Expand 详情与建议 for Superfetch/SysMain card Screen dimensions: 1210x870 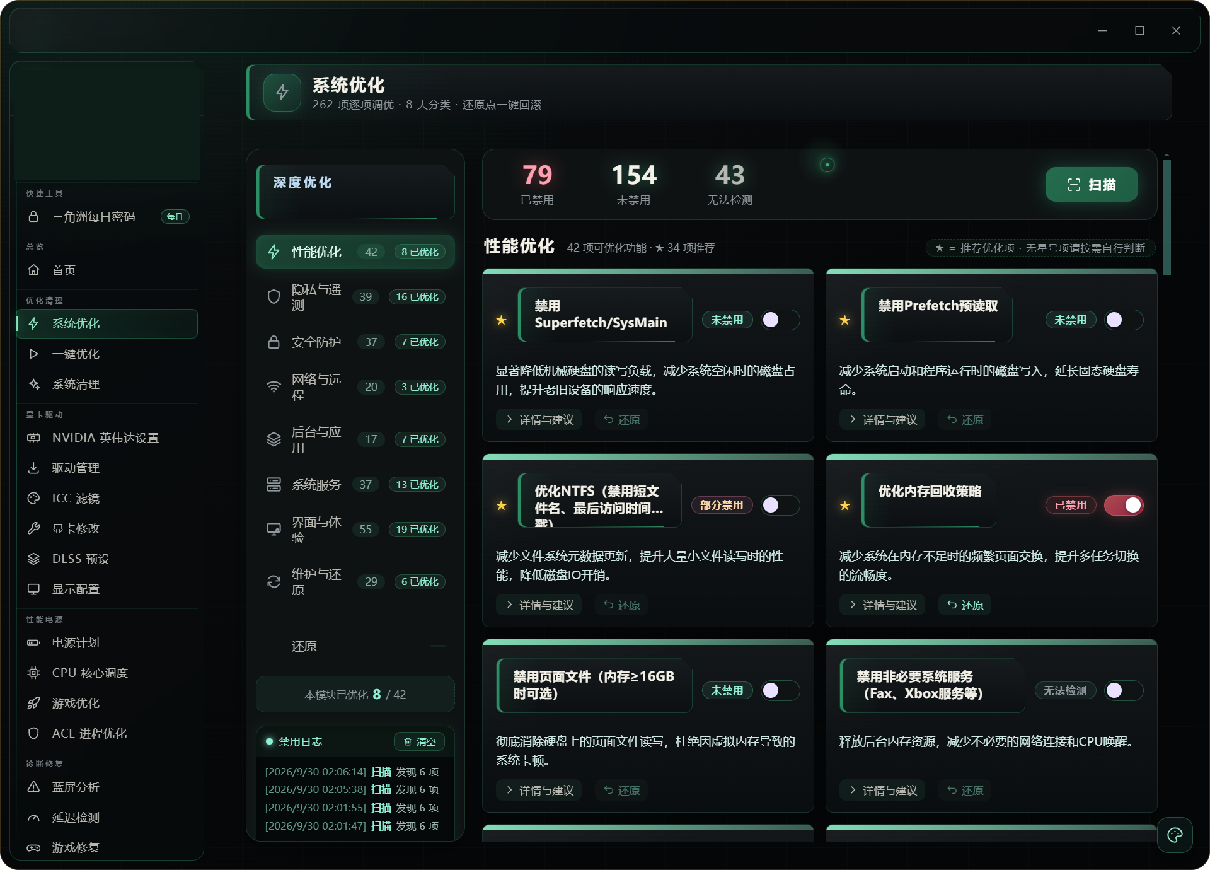coord(539,420)
